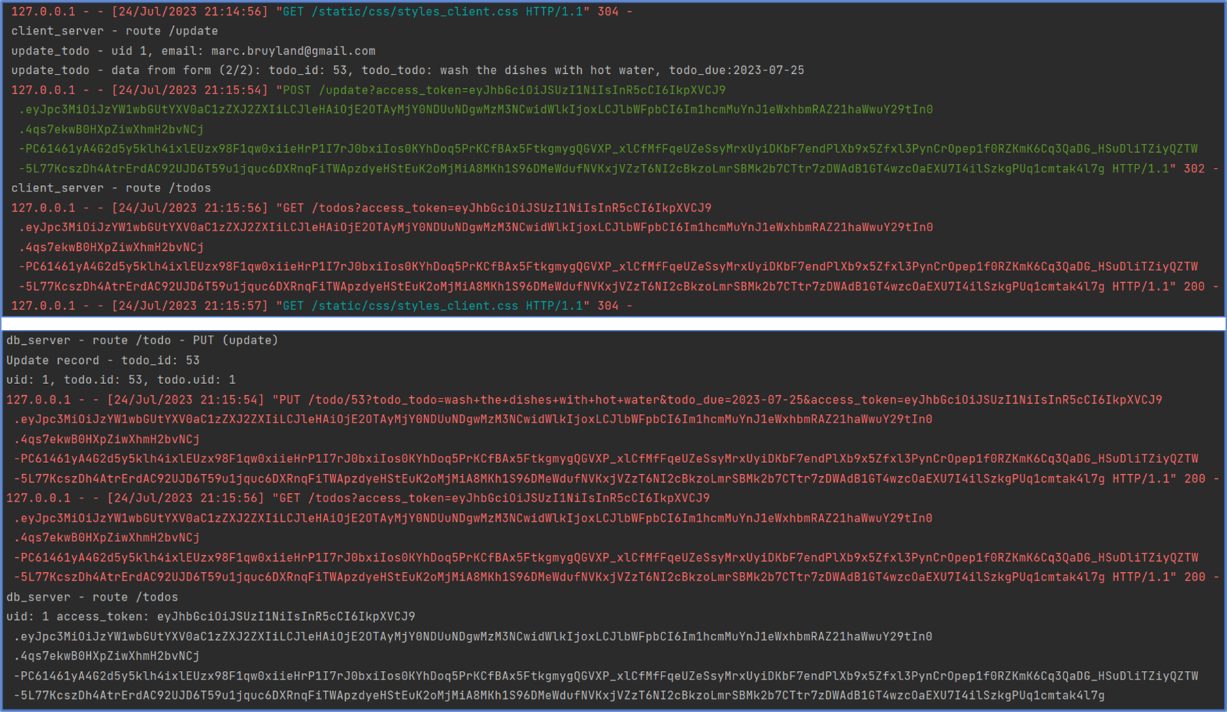
Task: Click the 'uid: 1, todo.id: 53, todo.uid: 1' line
Action: coord(121,380)
